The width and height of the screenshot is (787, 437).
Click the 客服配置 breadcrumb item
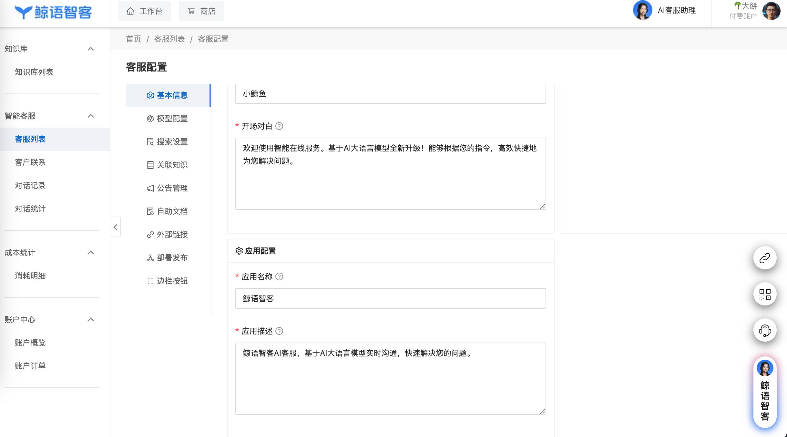pyautogui.click(x=213, y=39)
